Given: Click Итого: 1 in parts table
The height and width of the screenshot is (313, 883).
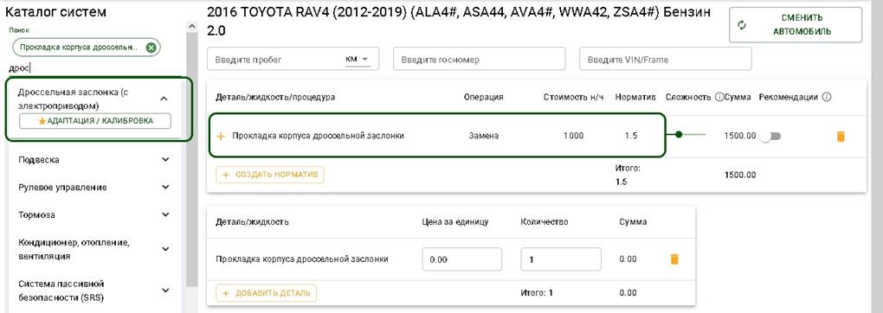Looking at the screenshot, I should click(536, 293).
